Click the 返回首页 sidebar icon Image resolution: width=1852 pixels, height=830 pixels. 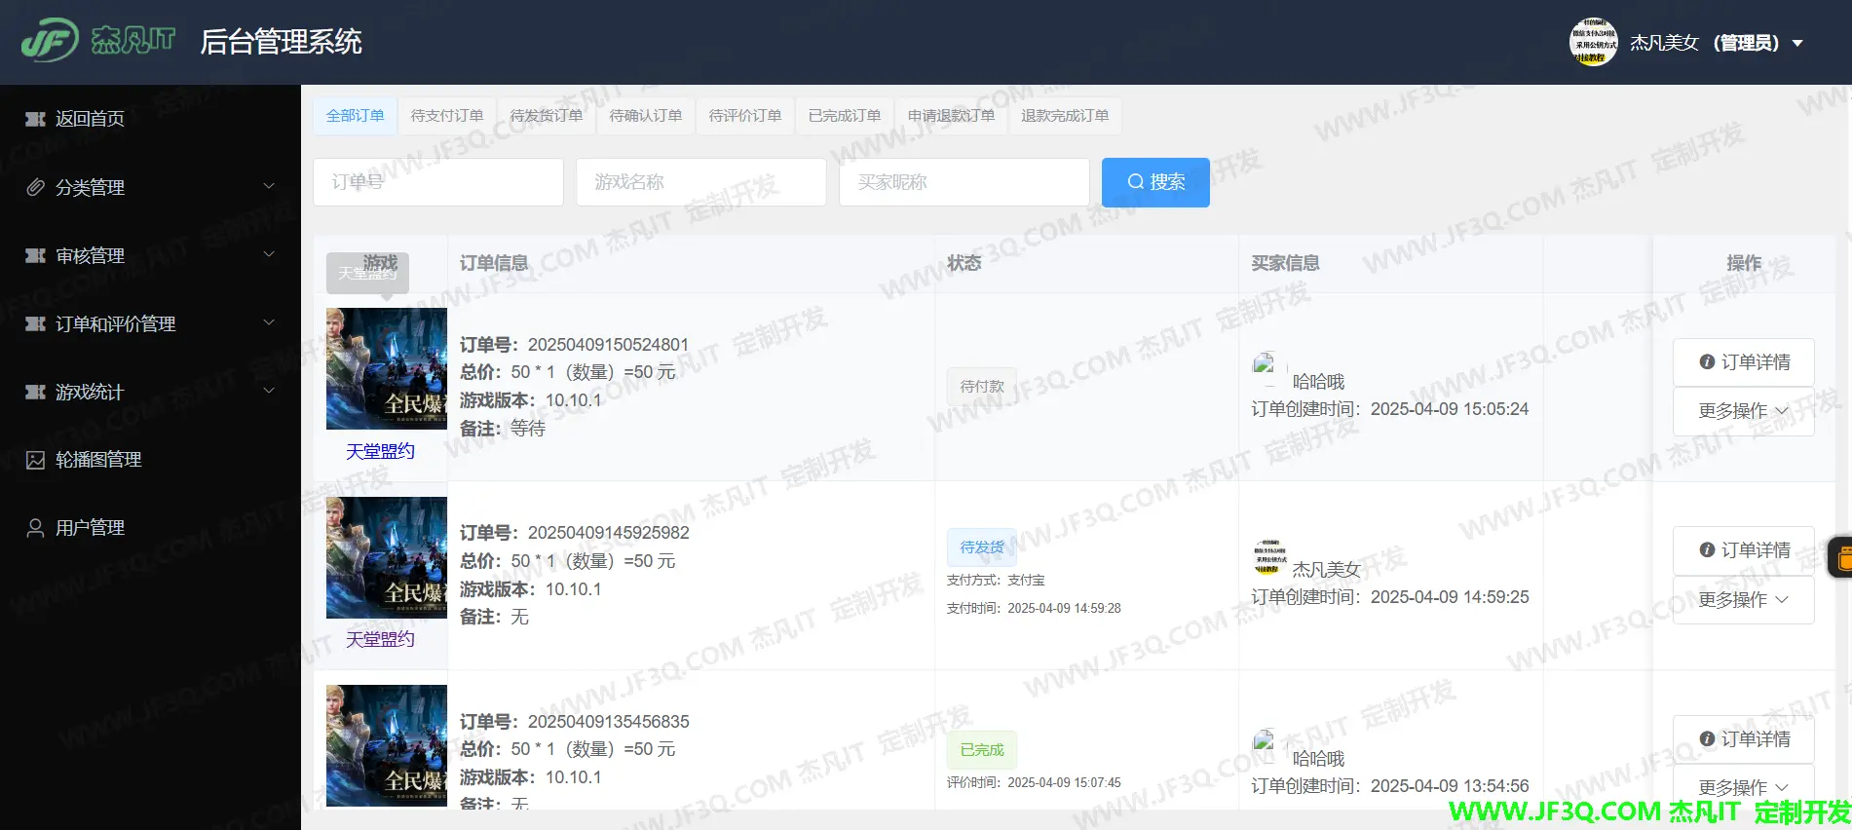click(35, 119)
